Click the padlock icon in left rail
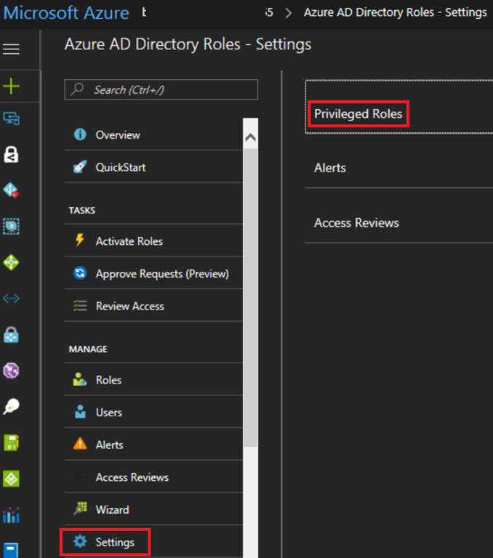This screenshot has width=493, height=558. (x=12, y=154)
